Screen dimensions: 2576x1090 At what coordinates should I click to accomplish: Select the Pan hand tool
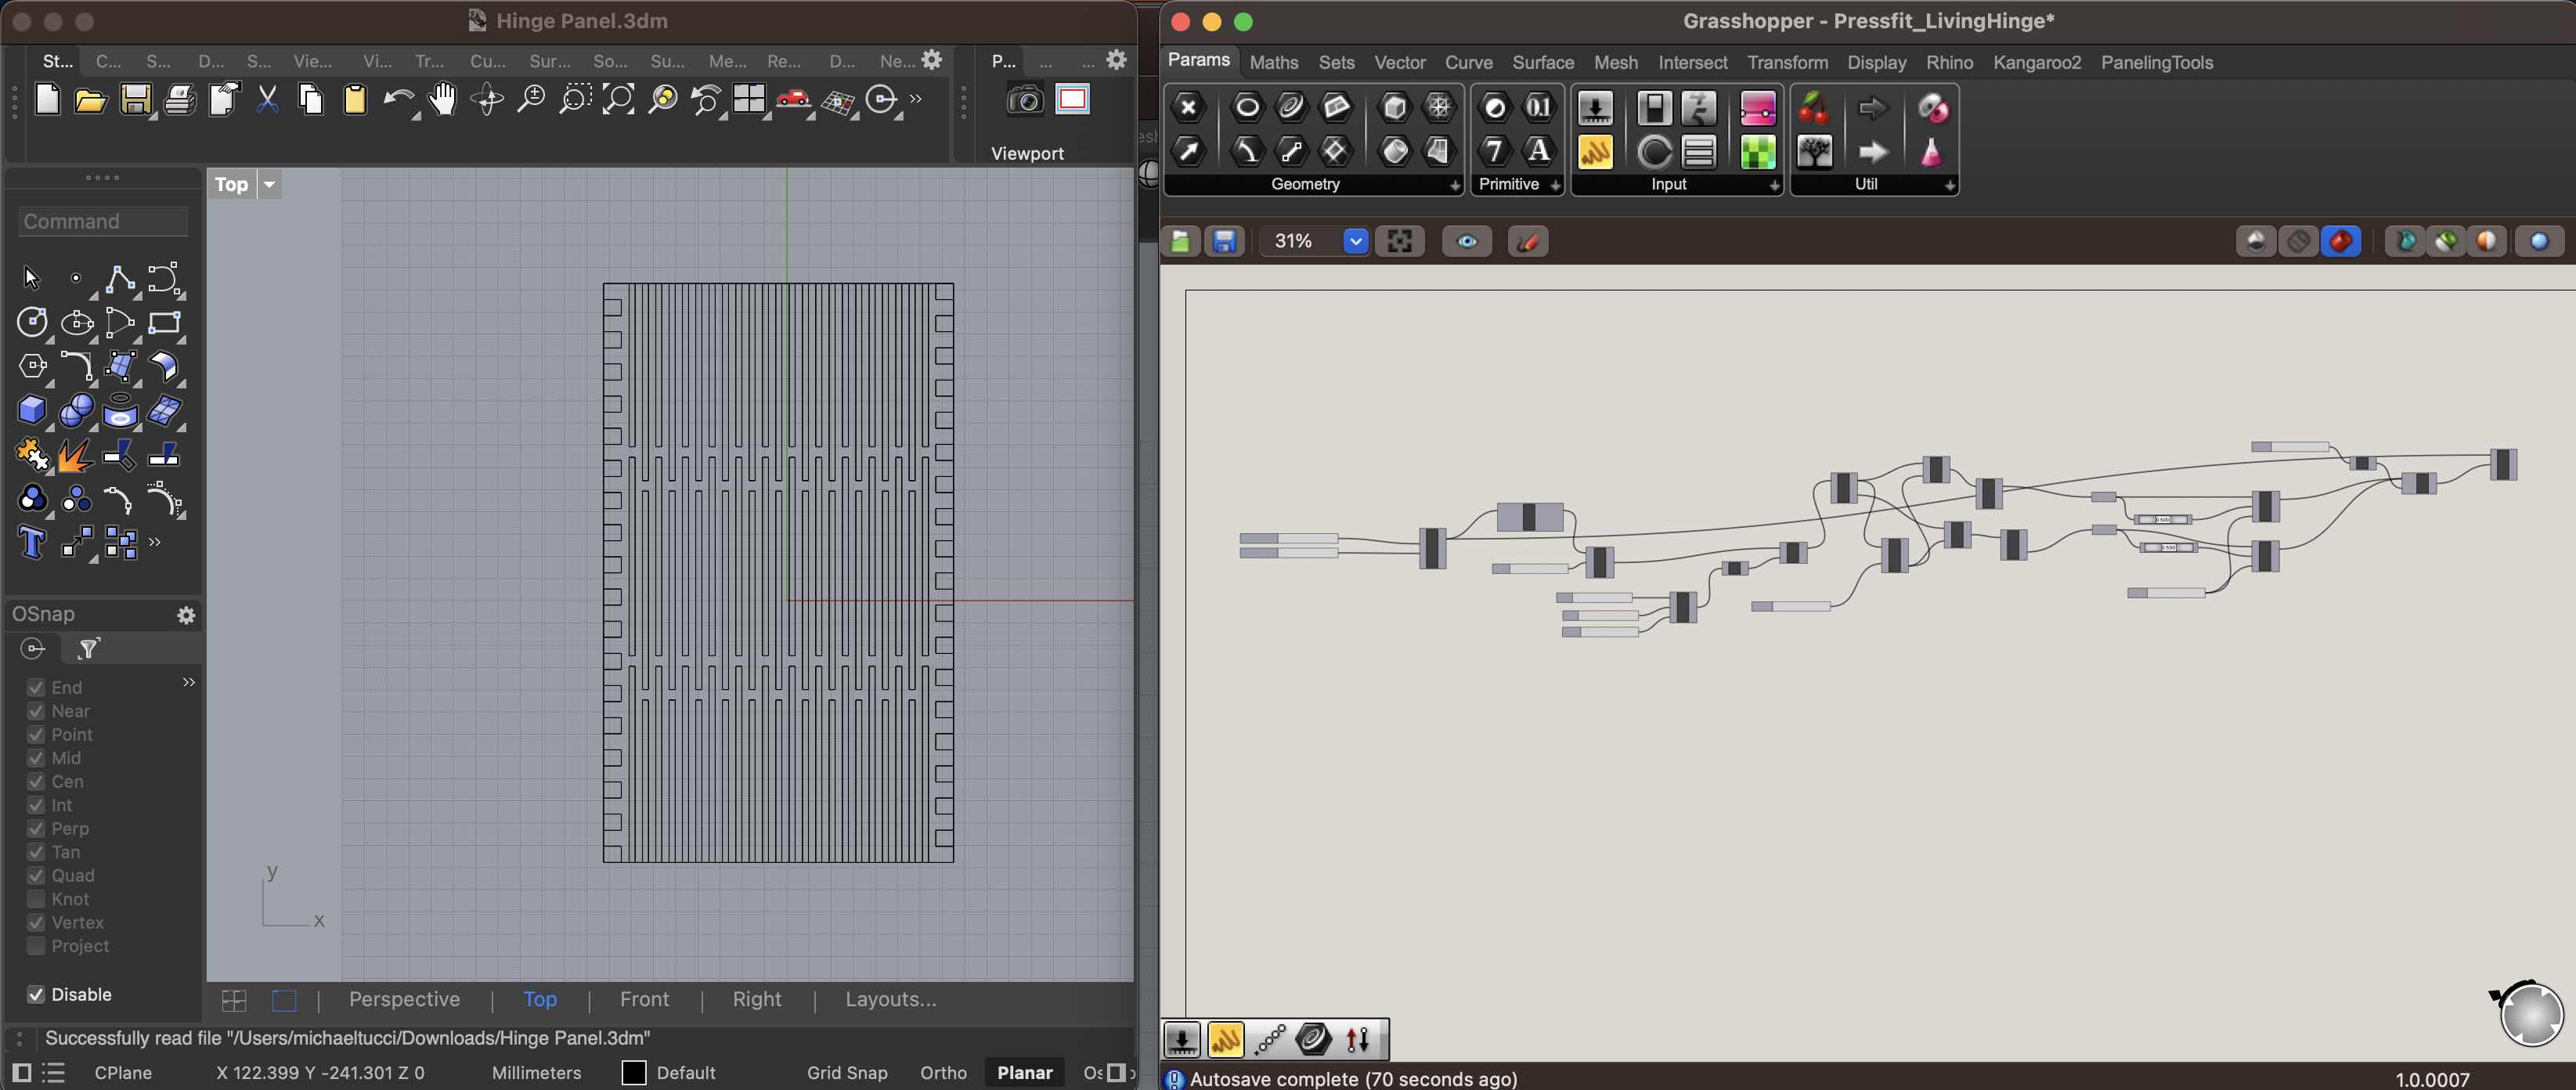tap(442, 100)
